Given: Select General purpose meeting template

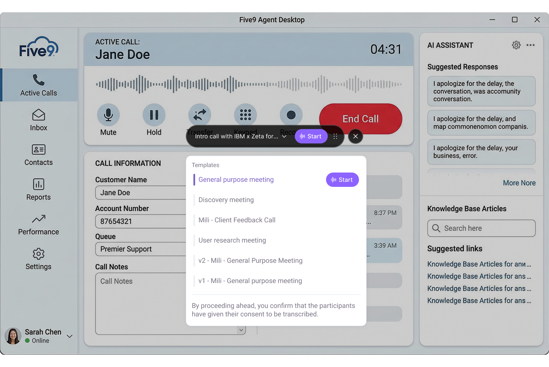Looking at the screenshot, I should pos(236,180).
